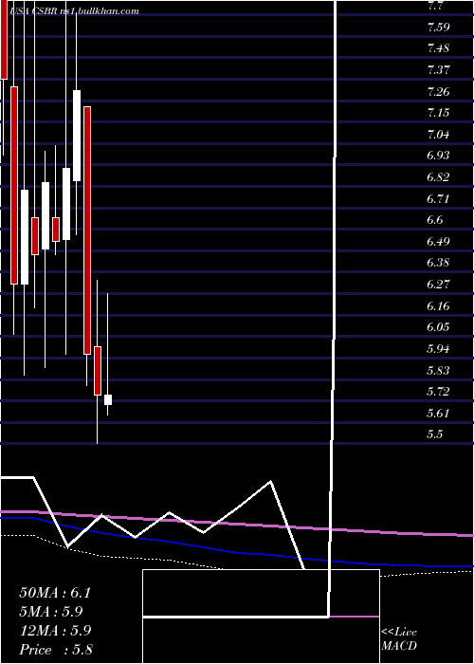Select the 7.26 price level label
This screenshot has width=474, height=664.
coord(438,92)
